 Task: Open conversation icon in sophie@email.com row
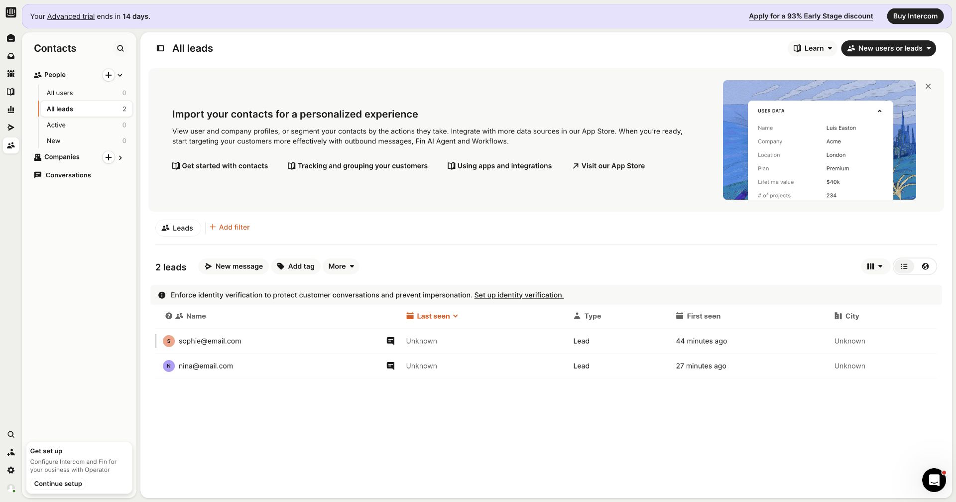[390, 341]
